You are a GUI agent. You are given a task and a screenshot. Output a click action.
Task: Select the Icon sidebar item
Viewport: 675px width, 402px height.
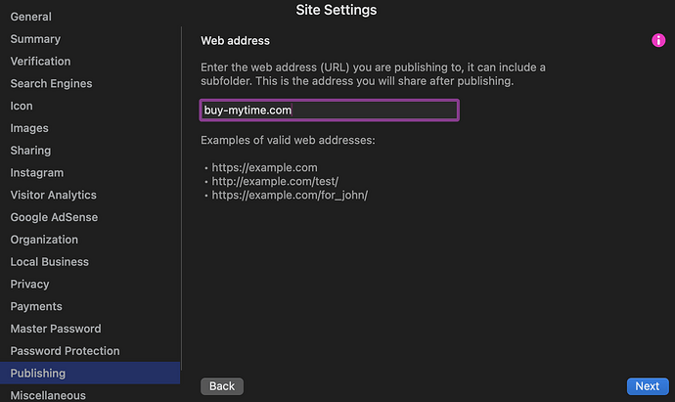[22, 106]
